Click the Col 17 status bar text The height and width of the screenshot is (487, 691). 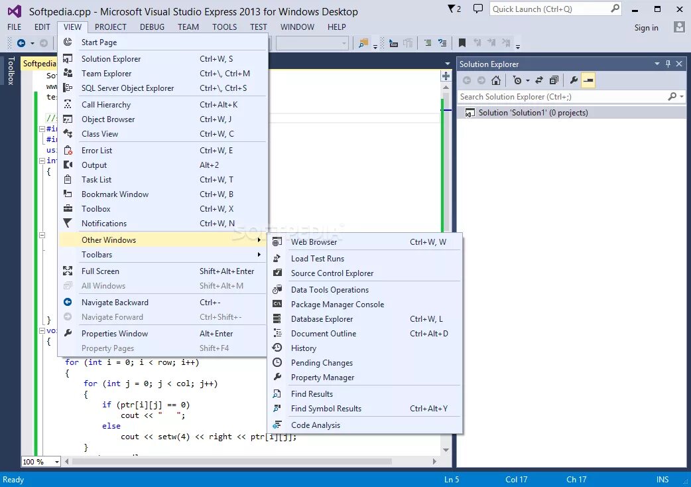click(516, 480)
